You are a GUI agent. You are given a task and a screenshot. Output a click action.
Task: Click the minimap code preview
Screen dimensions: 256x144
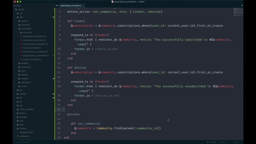(x=238, y=12)
